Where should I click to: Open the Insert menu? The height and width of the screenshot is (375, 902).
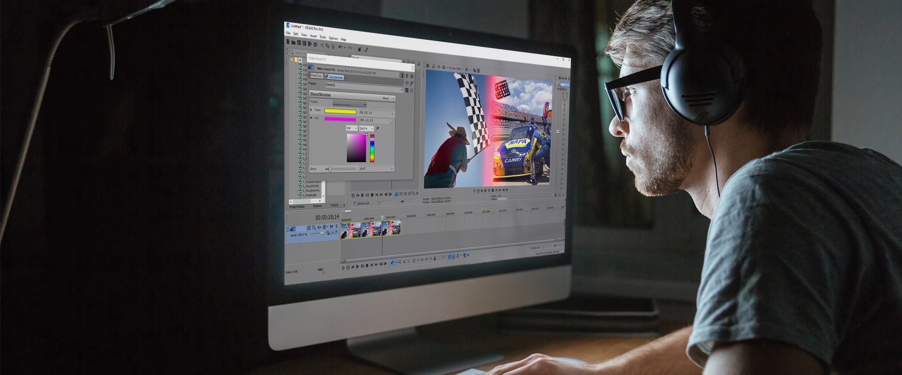coord(313,36)
